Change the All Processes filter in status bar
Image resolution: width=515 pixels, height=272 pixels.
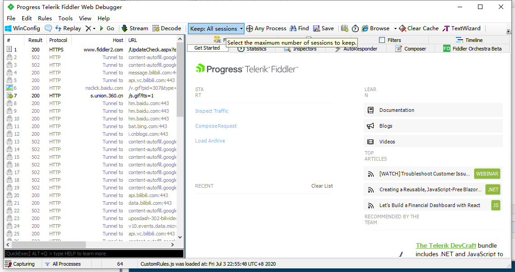tap(63, 264)
